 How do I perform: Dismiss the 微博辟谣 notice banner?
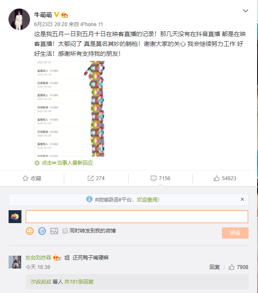[x=242, y=199]
